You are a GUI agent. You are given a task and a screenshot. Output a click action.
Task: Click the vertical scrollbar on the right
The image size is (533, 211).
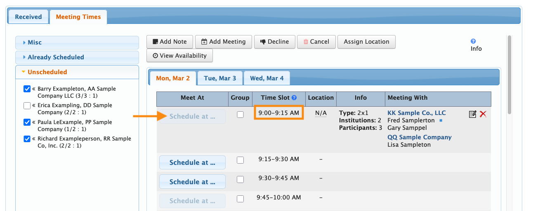pyautogui.click(x=509, y=74)
